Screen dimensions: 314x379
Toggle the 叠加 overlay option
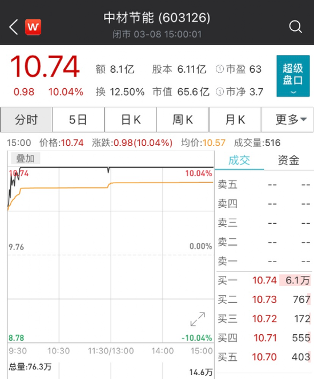click(x=25, y=159)
